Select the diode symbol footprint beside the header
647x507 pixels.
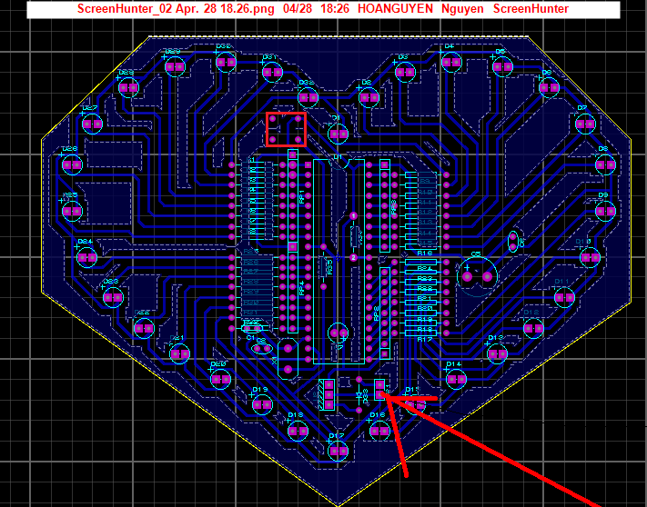(359, 394)
